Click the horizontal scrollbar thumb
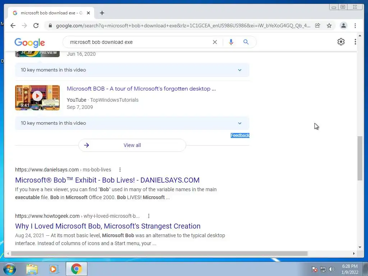Viewport: 368px width, 276px height. click(159, 253)
